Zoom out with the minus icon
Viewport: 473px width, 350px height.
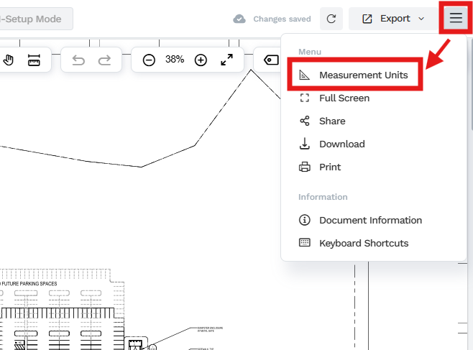[149, 60]
